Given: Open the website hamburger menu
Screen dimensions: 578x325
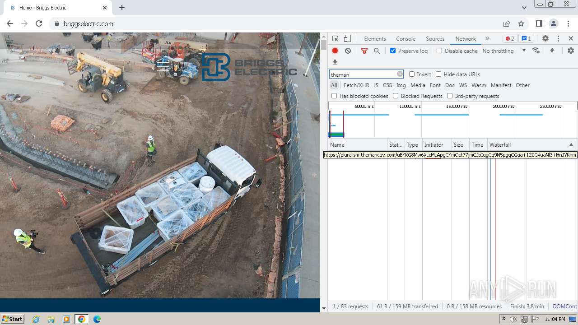Looking at the screenshot, I should coord(163,66).
